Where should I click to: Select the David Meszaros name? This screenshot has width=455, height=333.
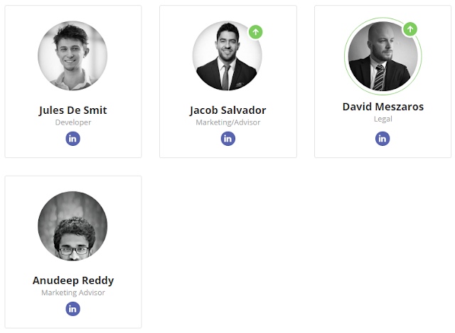[382, 107]
